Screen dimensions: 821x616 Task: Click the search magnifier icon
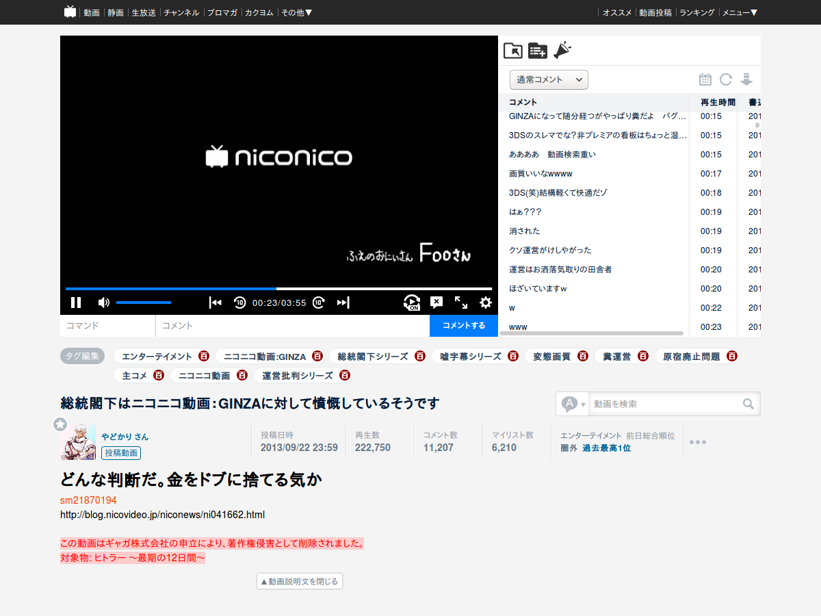749,404
